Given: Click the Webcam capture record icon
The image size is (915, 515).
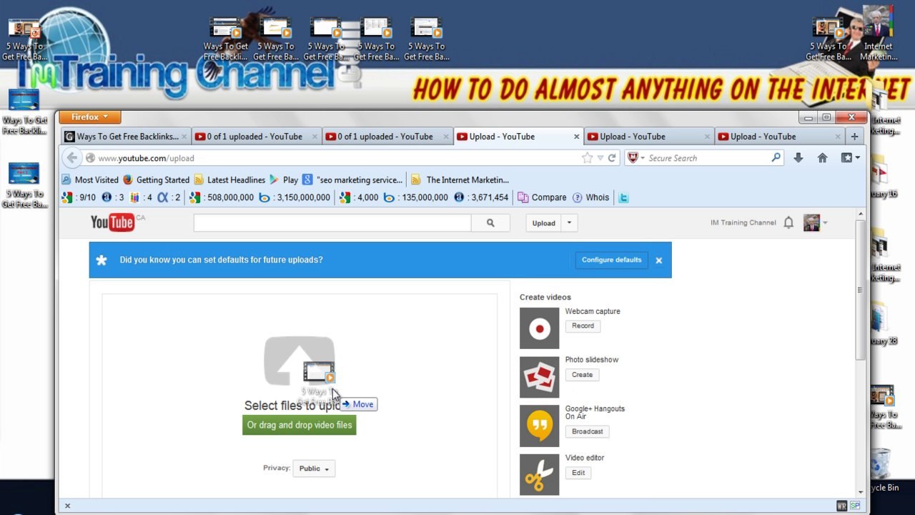Looking at the screenshot, I should click(539, 328).
